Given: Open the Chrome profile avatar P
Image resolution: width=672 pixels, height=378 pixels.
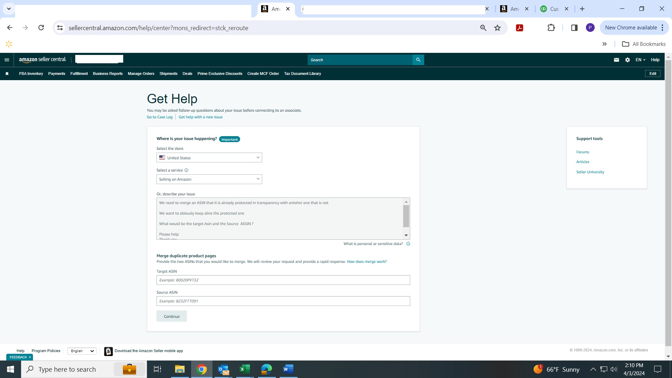Looking at the screenshot, I should [590, 28].
